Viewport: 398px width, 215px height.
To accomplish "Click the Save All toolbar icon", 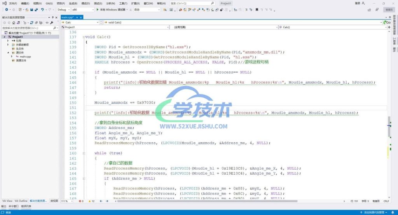I will [36, 9].
